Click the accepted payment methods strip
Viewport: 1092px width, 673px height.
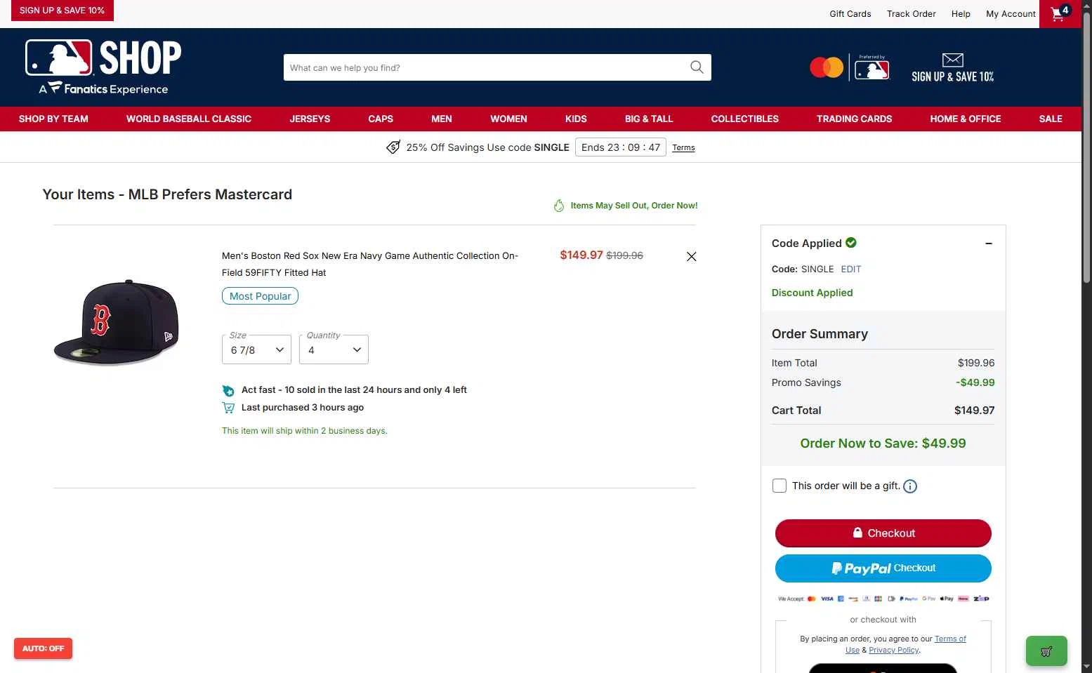[x=883, y=599]
